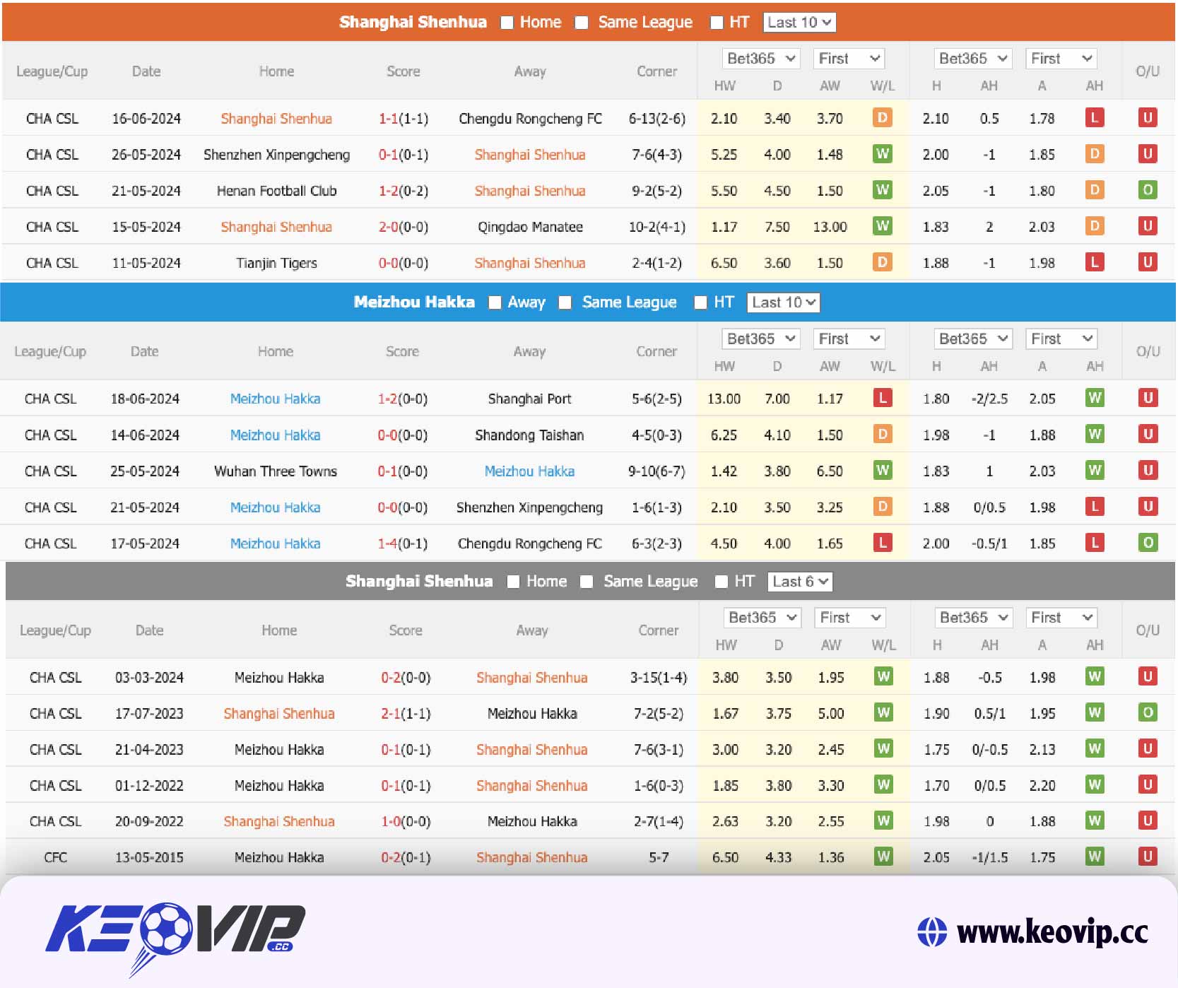The width and height of the screenshot is (1178, 988).
Task: Click D handicap badge for Qingdao Manatee match
Action: click(1094, 226)
